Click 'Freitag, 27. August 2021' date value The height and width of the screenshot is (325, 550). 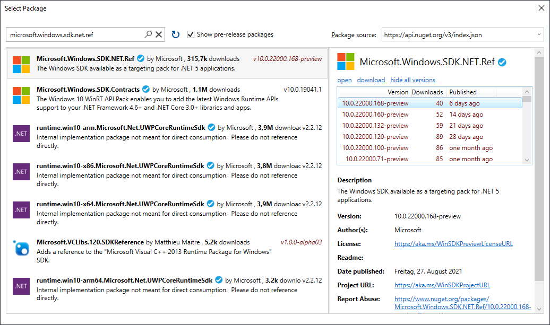(x=428, y=271)
